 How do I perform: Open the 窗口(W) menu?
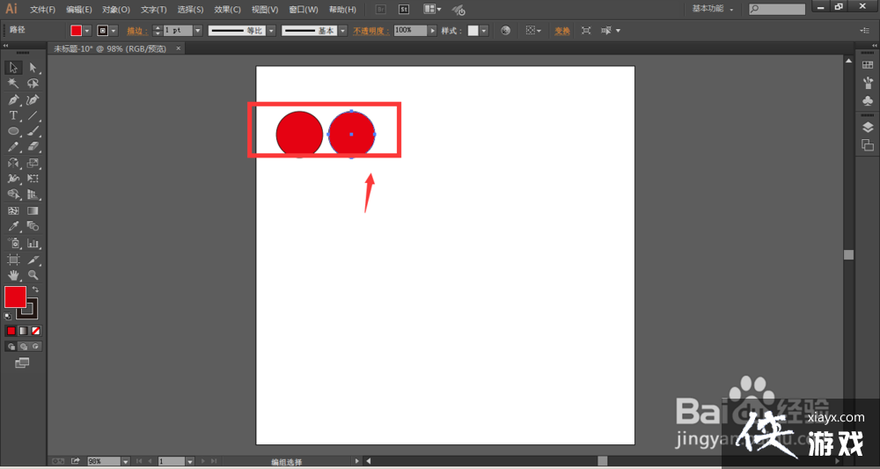pyautogui.click(x=303, y=10)
